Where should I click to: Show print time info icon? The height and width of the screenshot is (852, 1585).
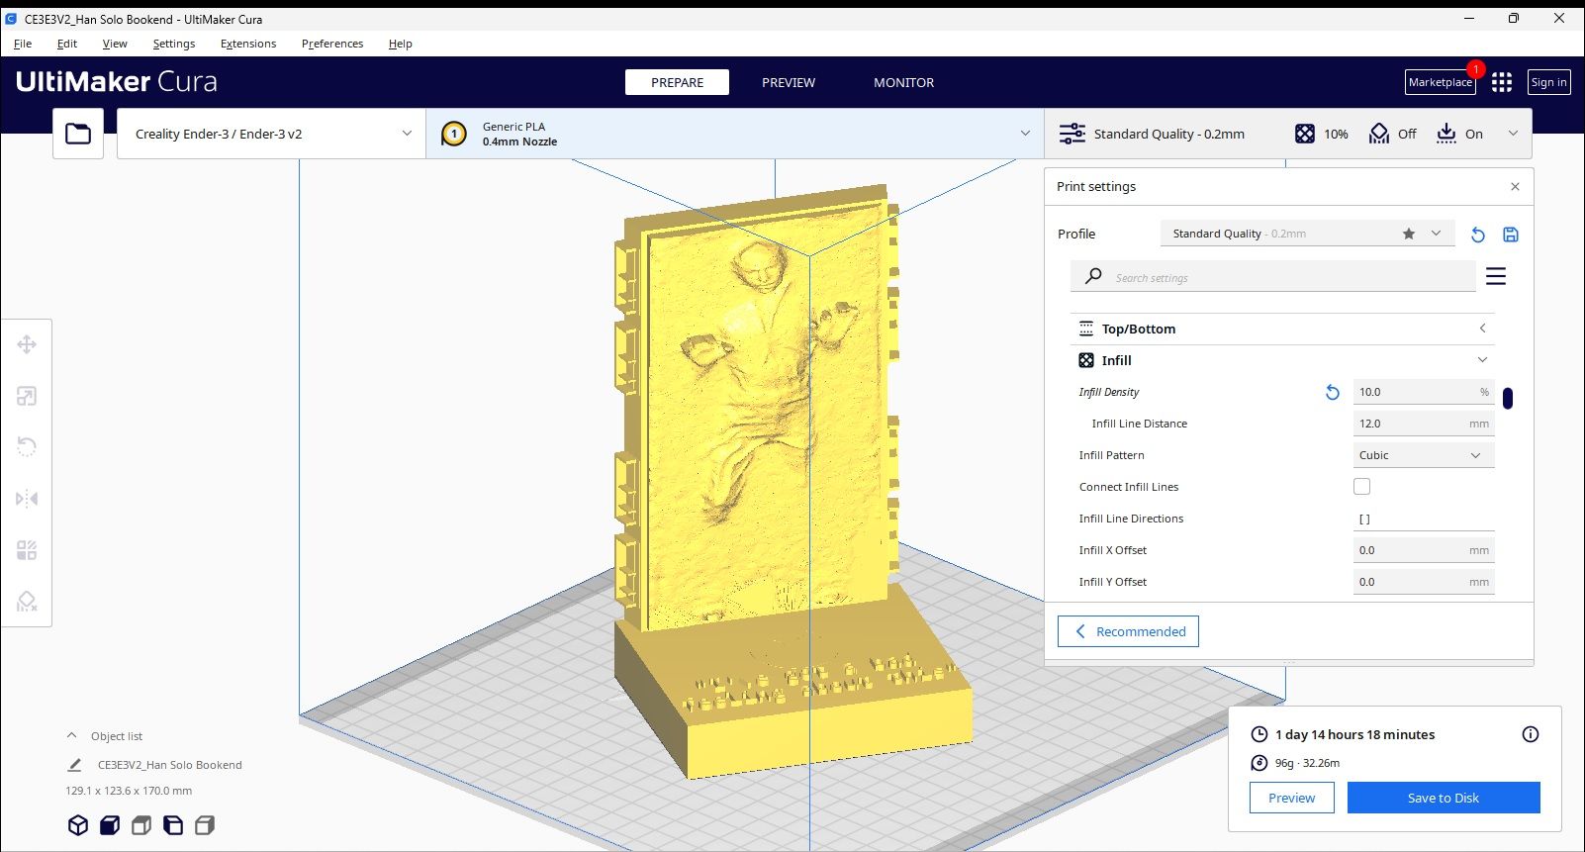tap(1531, 734)
